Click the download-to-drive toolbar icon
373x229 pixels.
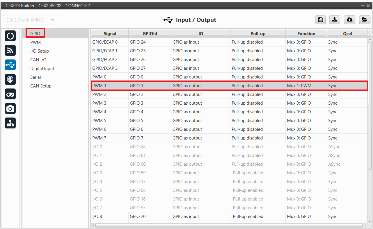335,20
